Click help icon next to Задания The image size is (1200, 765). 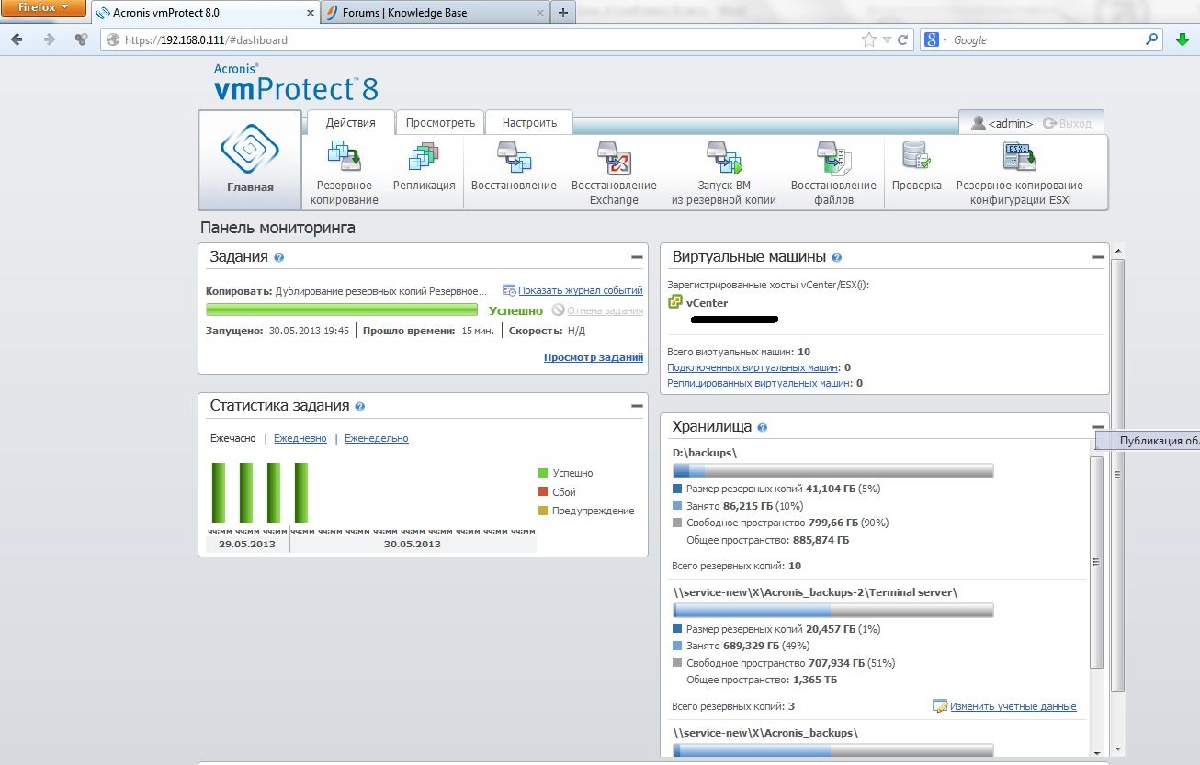tap(278, 258)
